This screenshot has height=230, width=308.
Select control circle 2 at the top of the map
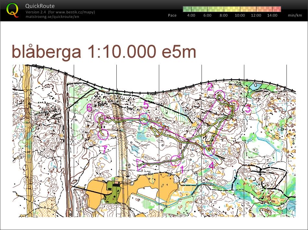[220, 96]
